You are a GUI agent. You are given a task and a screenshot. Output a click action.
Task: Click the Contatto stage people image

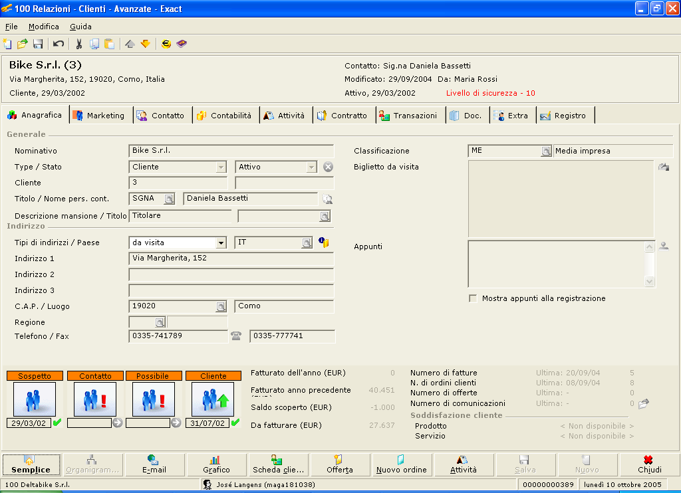click(x=95, y=399)
